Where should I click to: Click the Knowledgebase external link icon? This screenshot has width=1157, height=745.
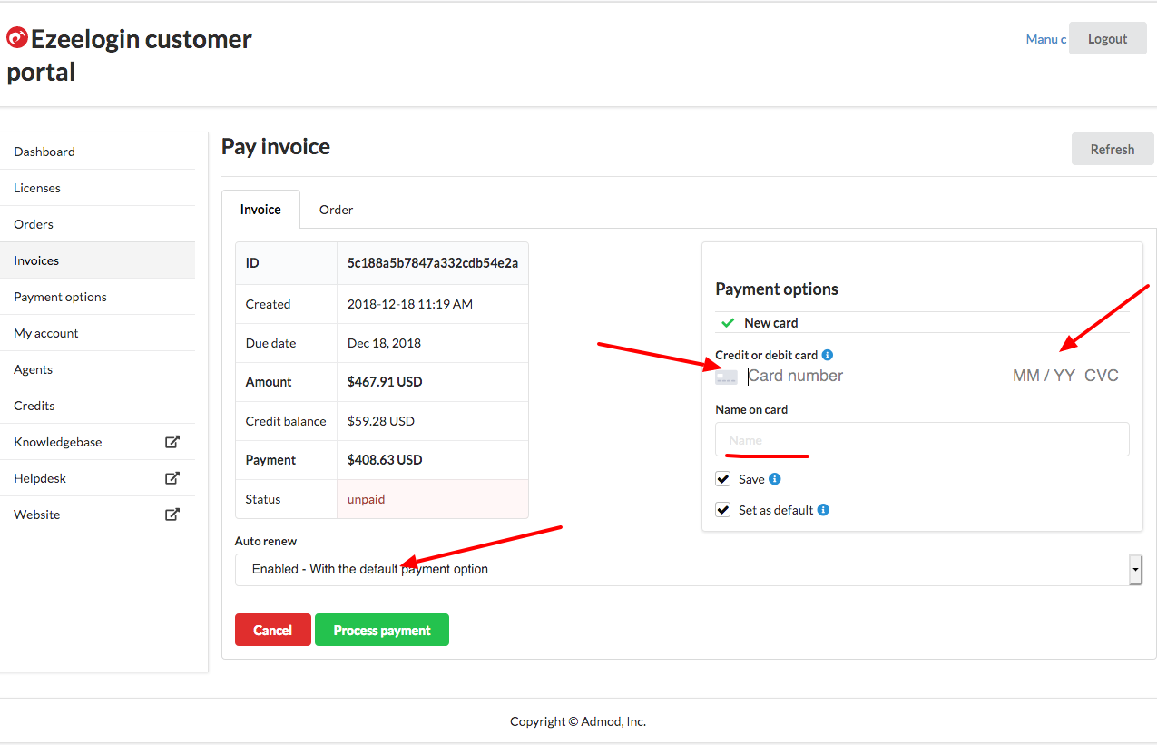coord(172,442)
